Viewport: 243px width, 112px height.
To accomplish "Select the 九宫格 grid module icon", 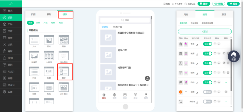I will (49, 56).
